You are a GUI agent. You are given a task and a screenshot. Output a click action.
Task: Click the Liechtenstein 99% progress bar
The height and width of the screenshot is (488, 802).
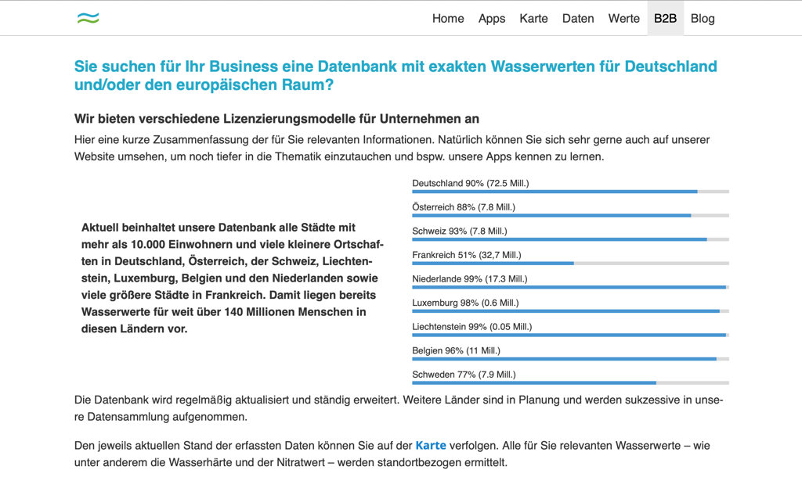[570, 335]
